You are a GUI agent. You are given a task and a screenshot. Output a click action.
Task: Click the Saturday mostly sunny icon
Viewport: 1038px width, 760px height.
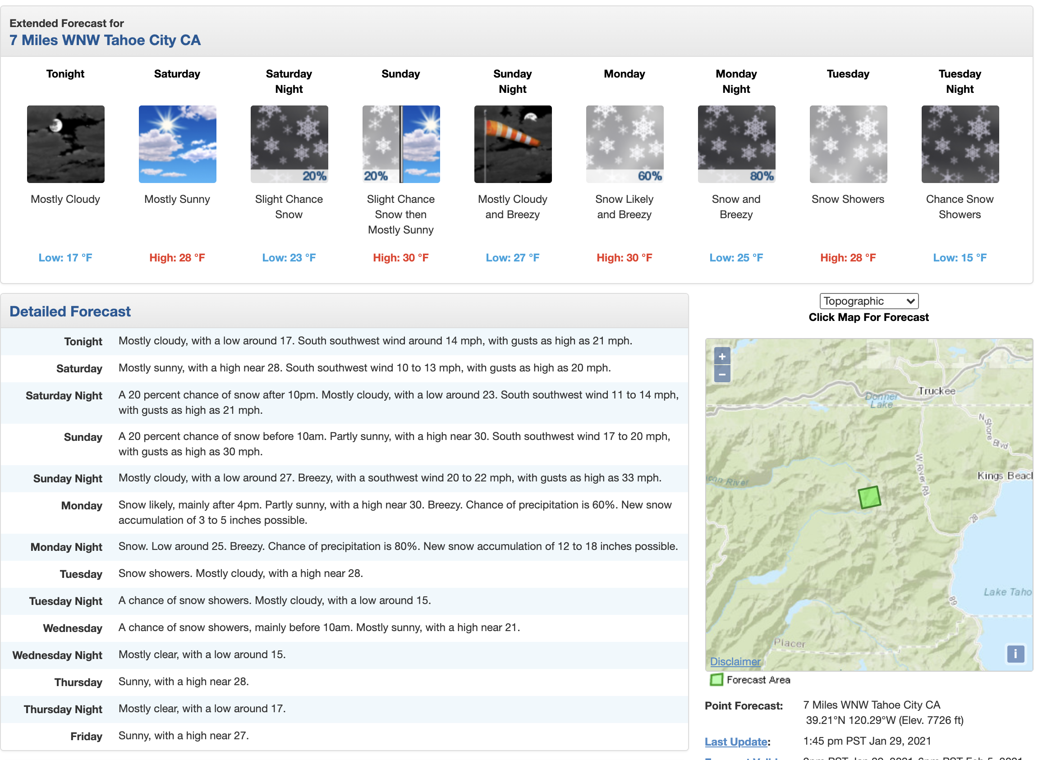click(x=178, y=144)
